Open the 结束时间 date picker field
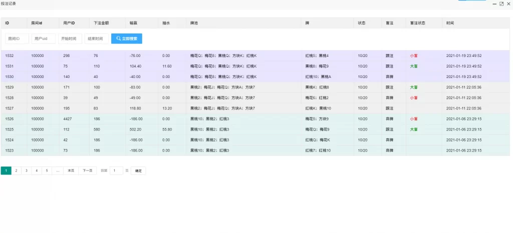The height and width of the screenshot is (233, 513). coord(96,38)
